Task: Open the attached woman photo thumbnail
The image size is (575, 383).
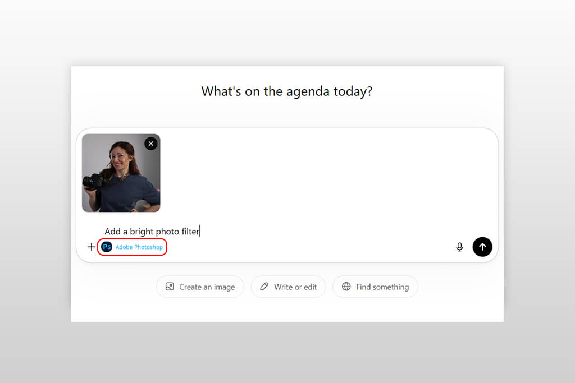Action: 121,173
